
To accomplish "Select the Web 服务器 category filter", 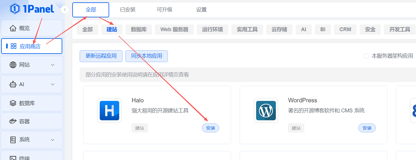I will [x=174, y=29].
